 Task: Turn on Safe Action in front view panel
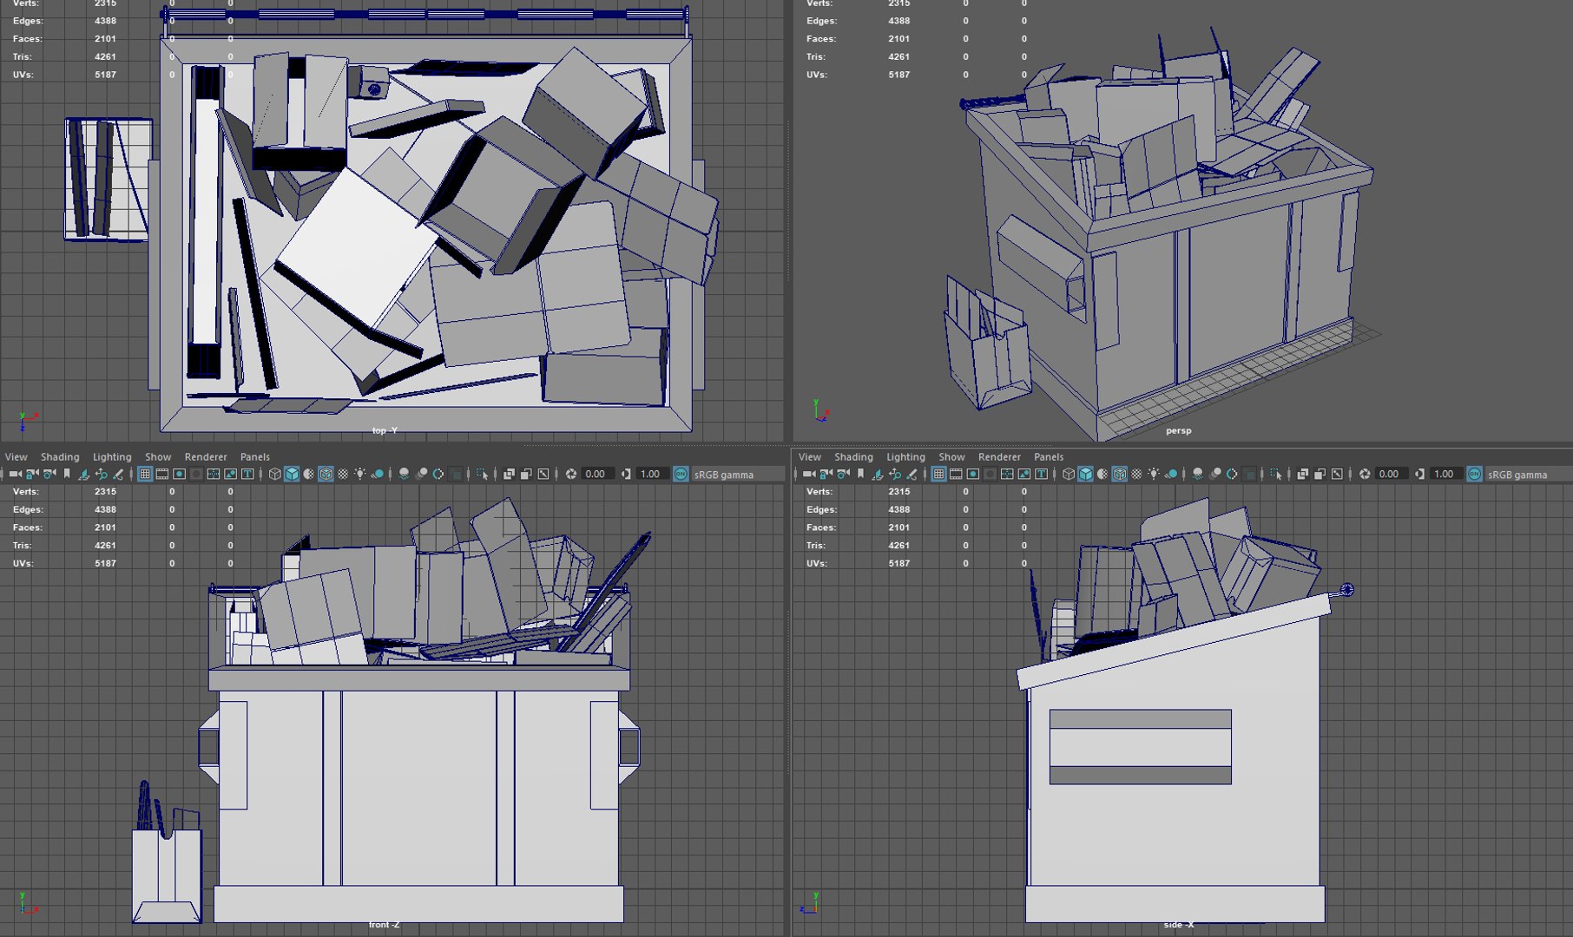[231, 475]
